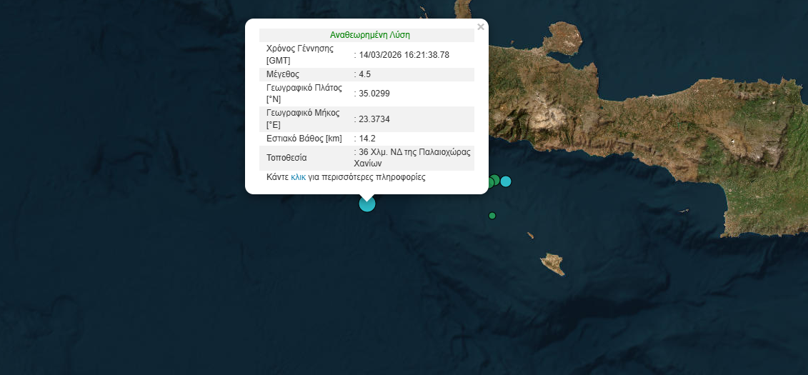The height and width of the screenshot is (375, 808).
Task: Click the 'Τοποθεσία' row label
Action: [x=286, y=158]
